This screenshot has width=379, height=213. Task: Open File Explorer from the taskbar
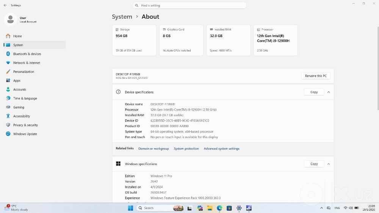tap(210, 208)
